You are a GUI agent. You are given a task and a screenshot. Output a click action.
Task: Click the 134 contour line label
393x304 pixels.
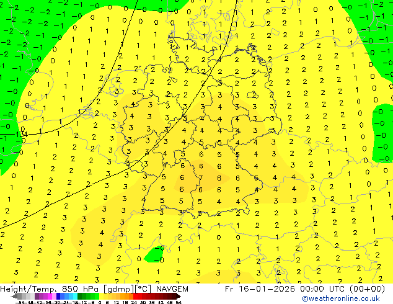pos(22,135)
